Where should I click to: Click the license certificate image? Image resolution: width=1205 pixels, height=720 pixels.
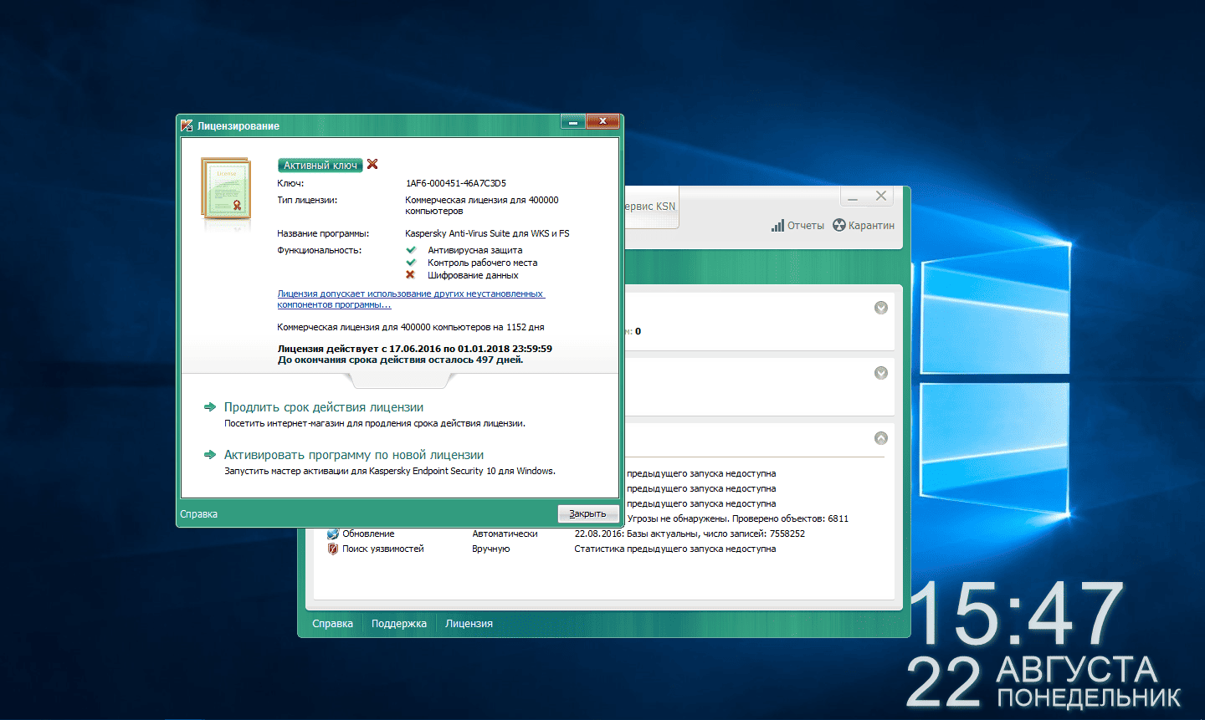[226, 189]
